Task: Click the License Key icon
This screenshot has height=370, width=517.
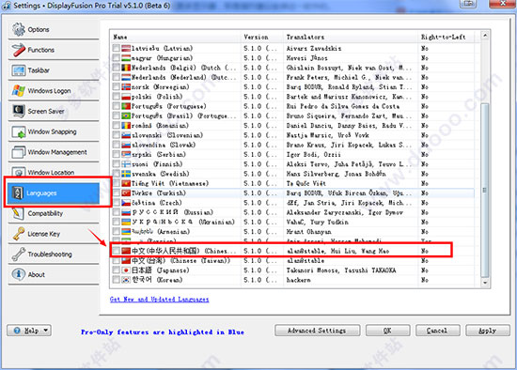Action: coord(19,234)
